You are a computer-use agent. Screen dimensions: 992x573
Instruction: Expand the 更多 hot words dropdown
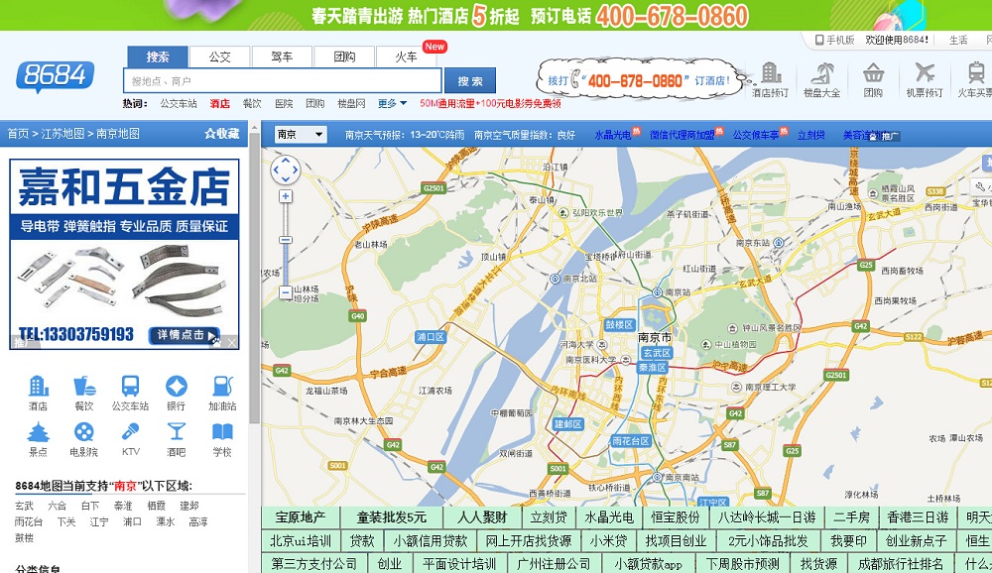(392, 103)
